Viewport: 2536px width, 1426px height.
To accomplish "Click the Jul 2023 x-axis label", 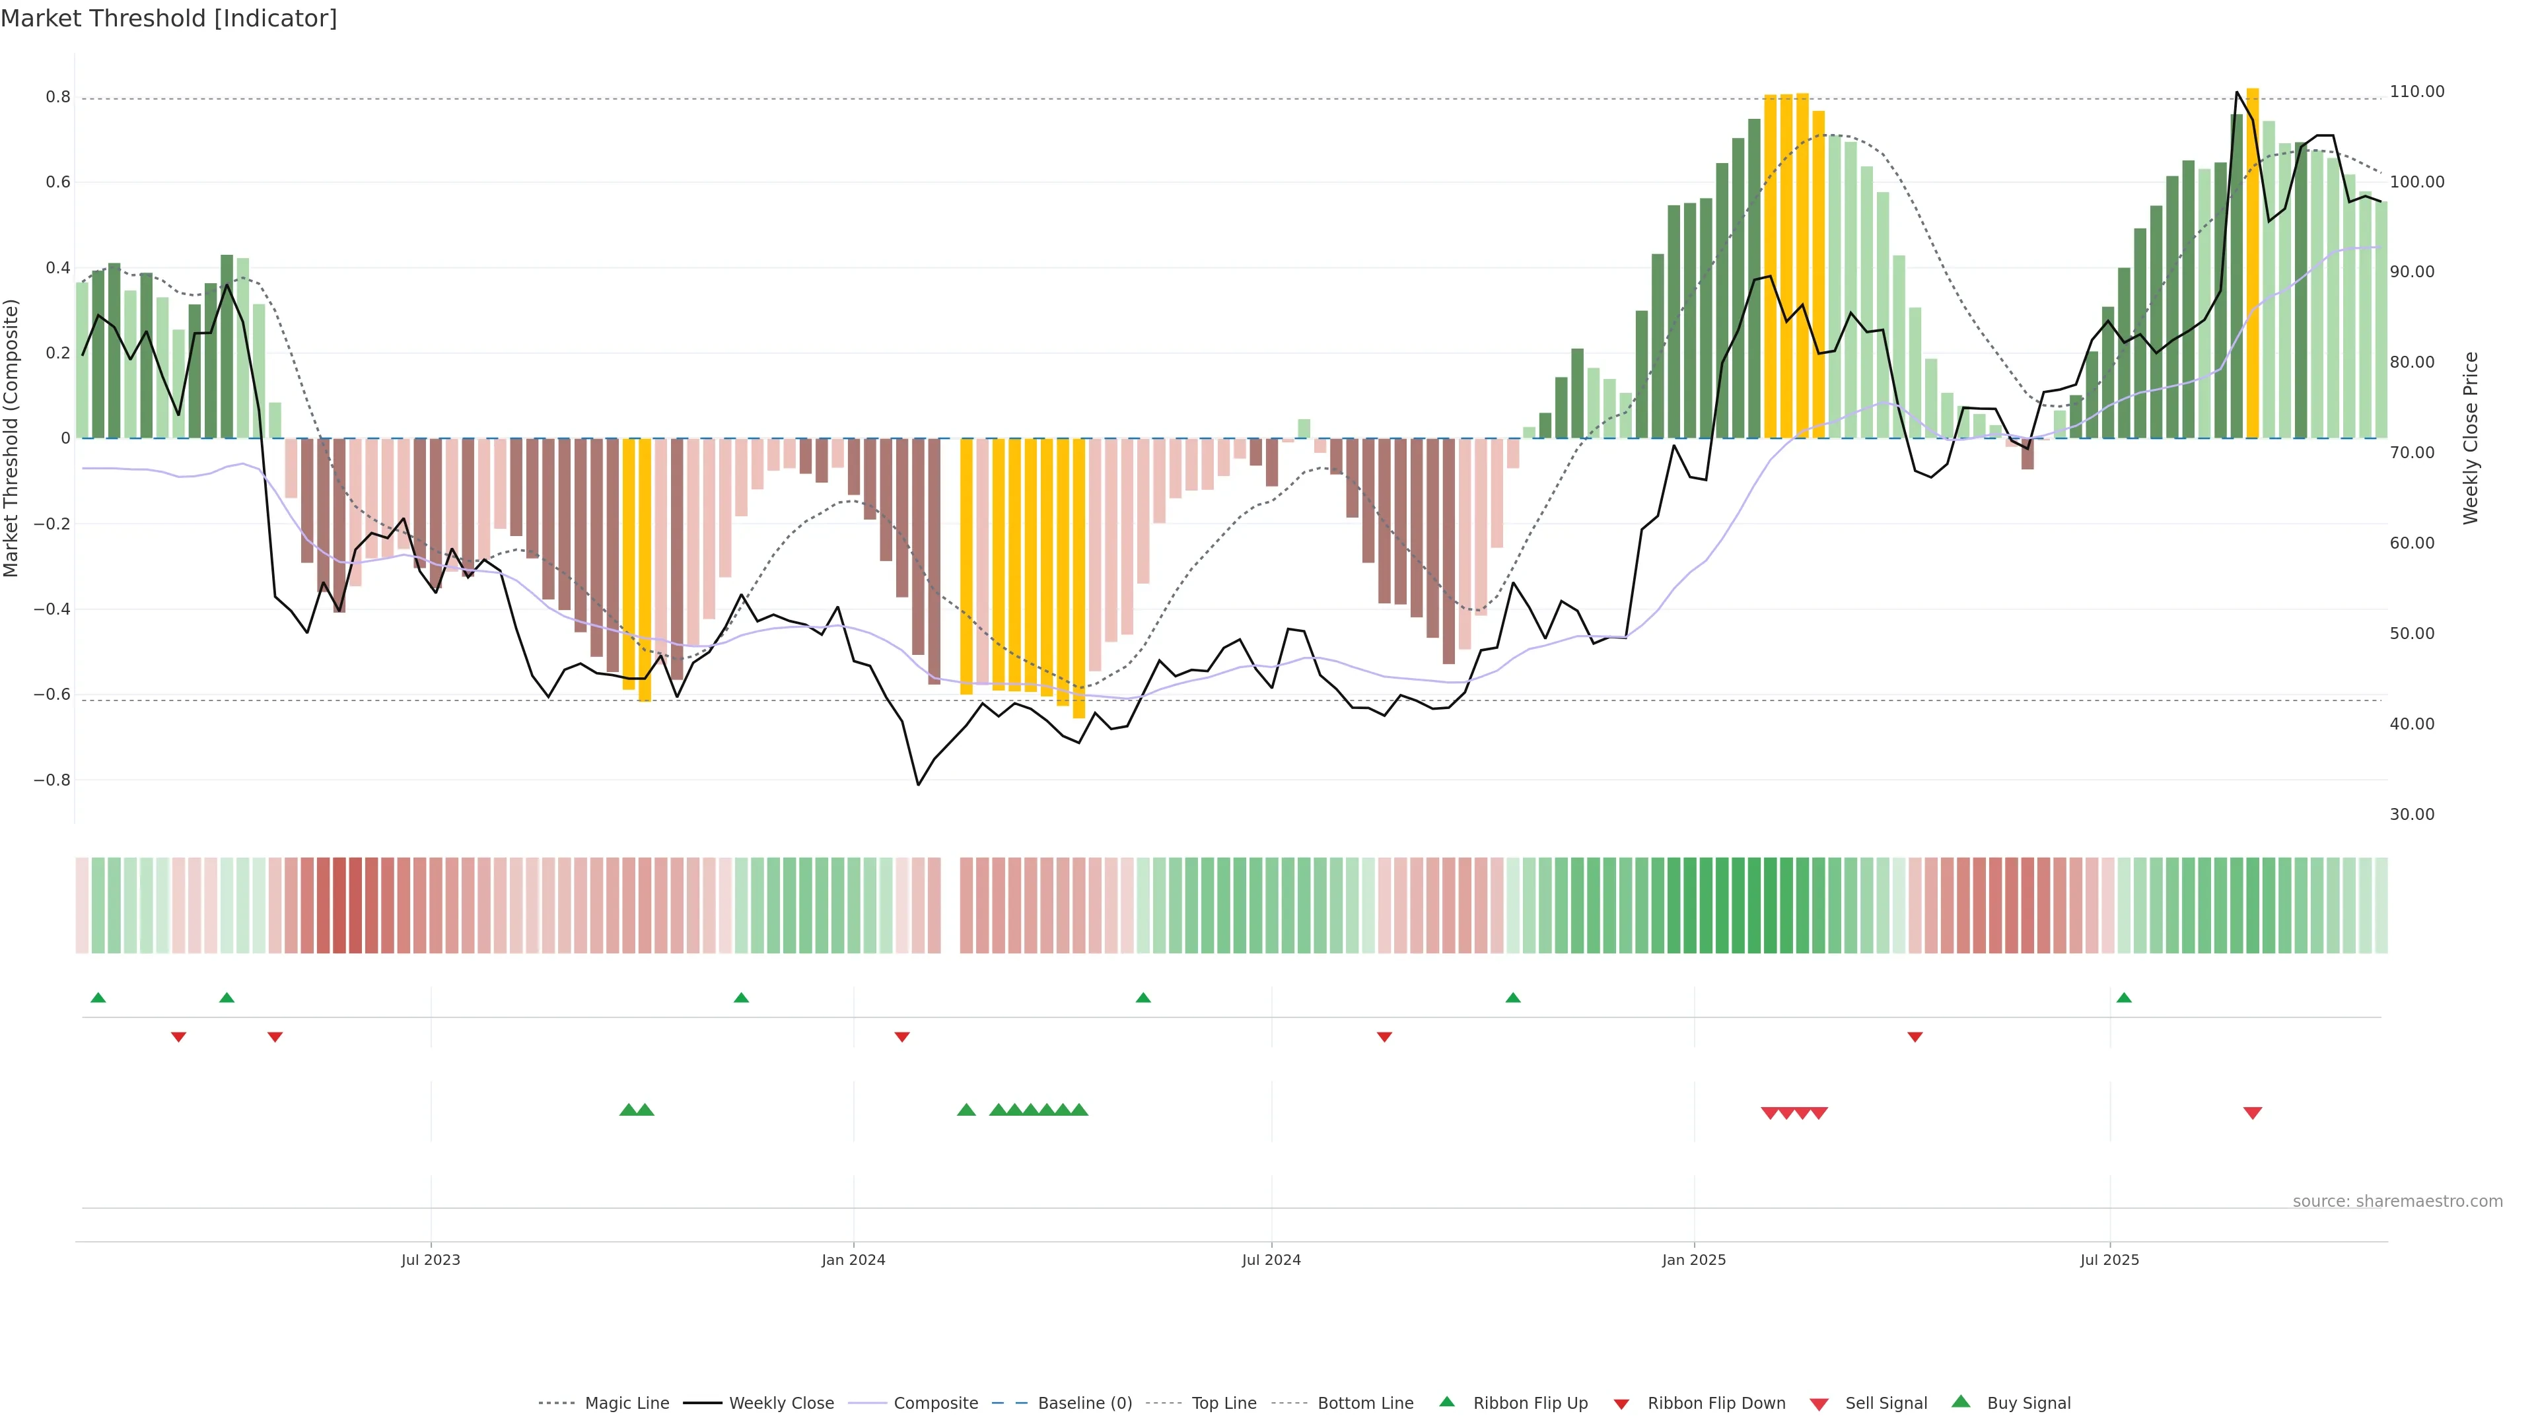I will (x=430, y=1260).
